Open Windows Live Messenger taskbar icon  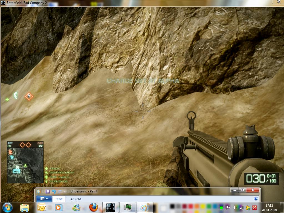[x=76, y=207]
